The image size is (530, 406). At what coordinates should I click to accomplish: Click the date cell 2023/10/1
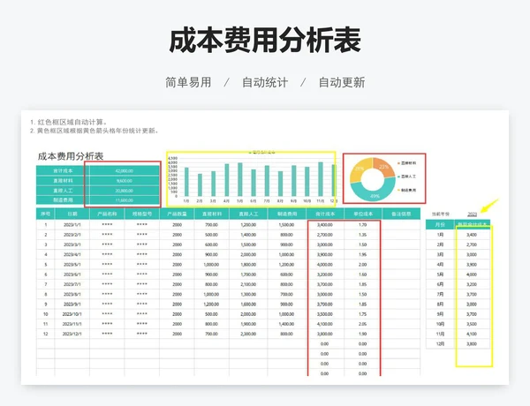[72, 314]
